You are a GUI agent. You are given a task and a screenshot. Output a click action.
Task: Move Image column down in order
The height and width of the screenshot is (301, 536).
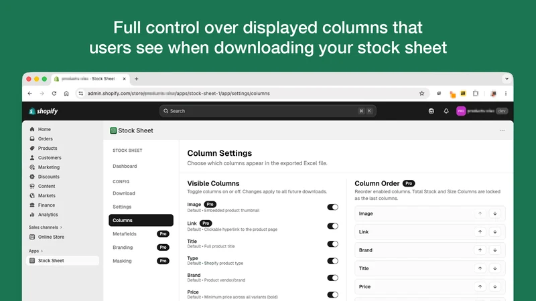click(x=494, y=213)
